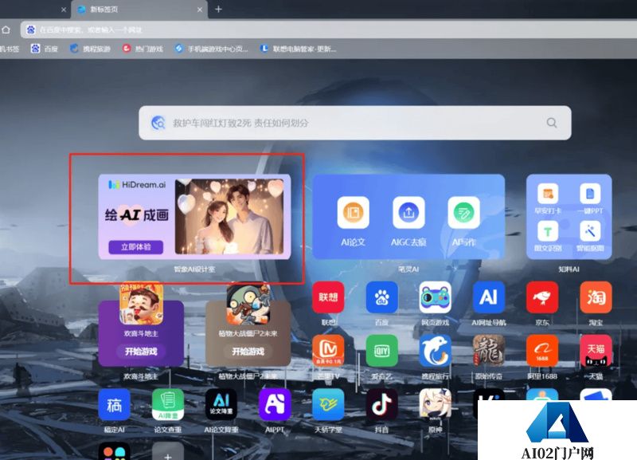637x460 pixels.
Task: Open the magic wand icon in 知料AI
Action: click(x=590, y=231)
